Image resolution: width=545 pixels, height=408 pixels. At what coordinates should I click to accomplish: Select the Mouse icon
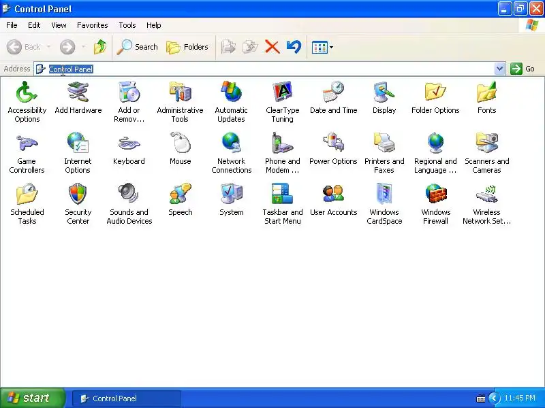tap(180, 143)
